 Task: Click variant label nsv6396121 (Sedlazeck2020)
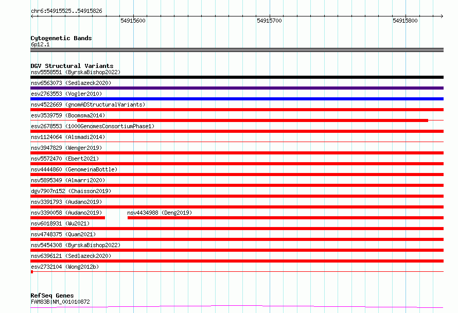tap(71, 256)
